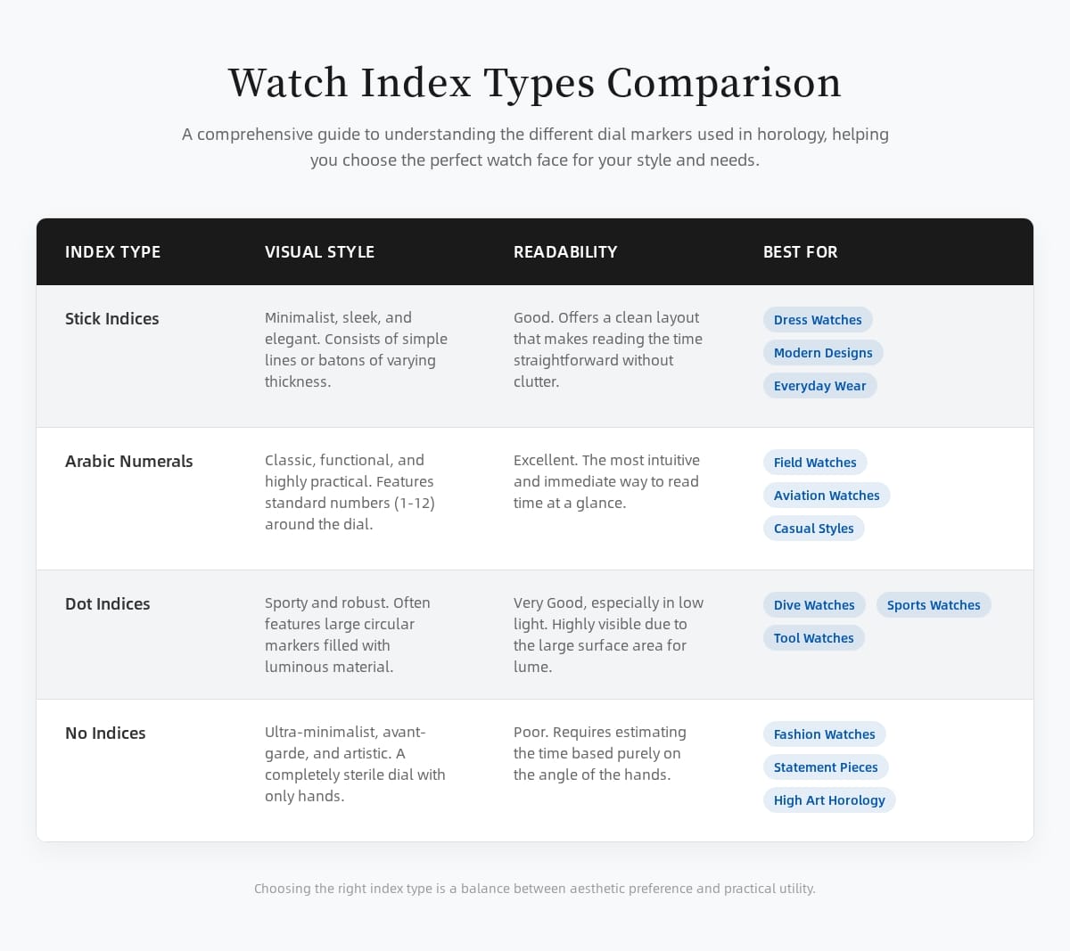This screenshot has height=951, width=1070.
Task: Choose the High Art Horology tag
Action: pos(829,800)
